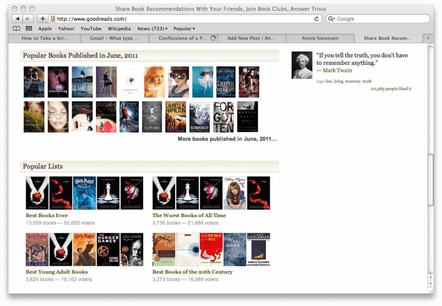Switch to the Add New Post tab
The height and width of the screenshot is (306, 442).
252,38
